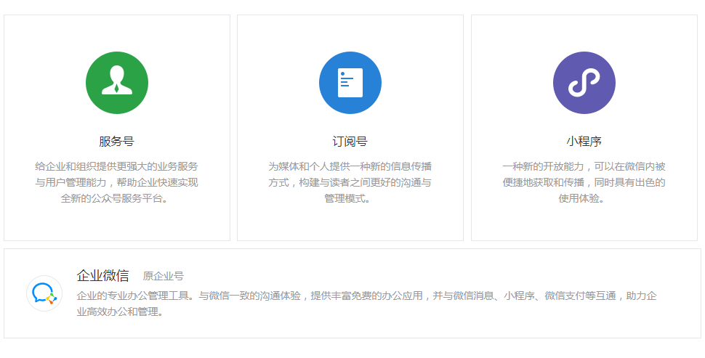Click the text 业高效办公和管理
This screenshot has height=358, width=705.
click(x=120, y=312)
